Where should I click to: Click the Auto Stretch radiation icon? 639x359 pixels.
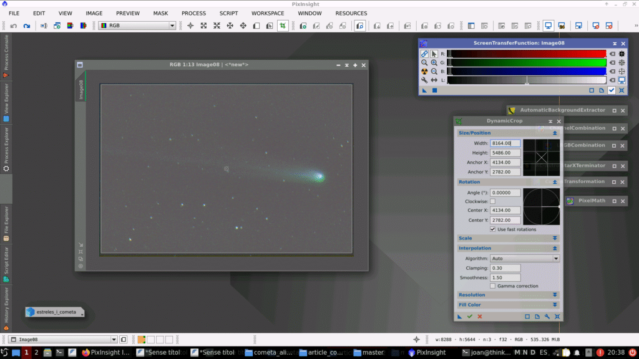(x=424, y=72)
